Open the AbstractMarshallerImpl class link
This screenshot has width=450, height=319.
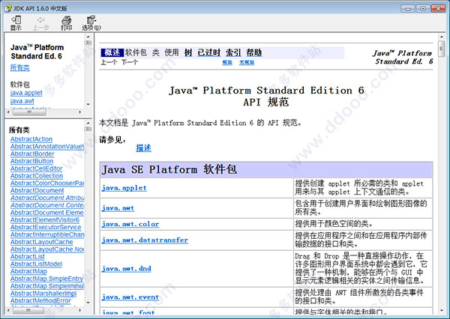(43, 294)
